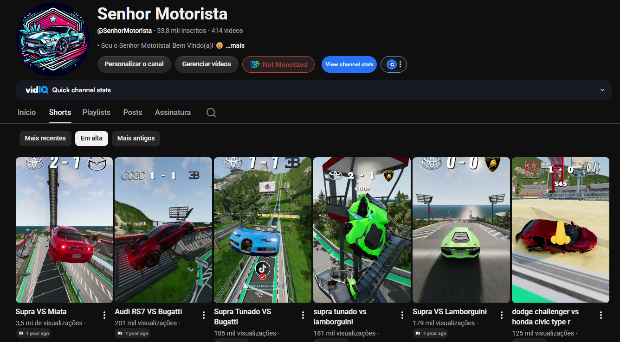Click vidIQ badge under Audi RS7 VS Bugatti
620x342 pixels.
coord(132,333)
